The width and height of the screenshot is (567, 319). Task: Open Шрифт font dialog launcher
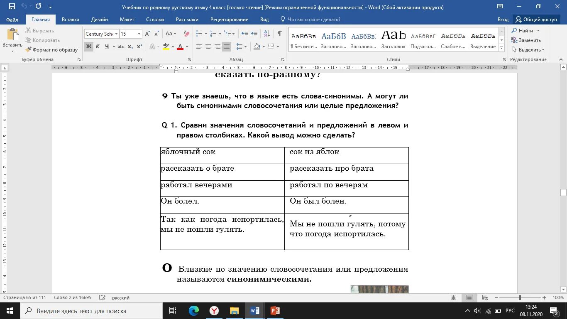click(x=189, y=59)
